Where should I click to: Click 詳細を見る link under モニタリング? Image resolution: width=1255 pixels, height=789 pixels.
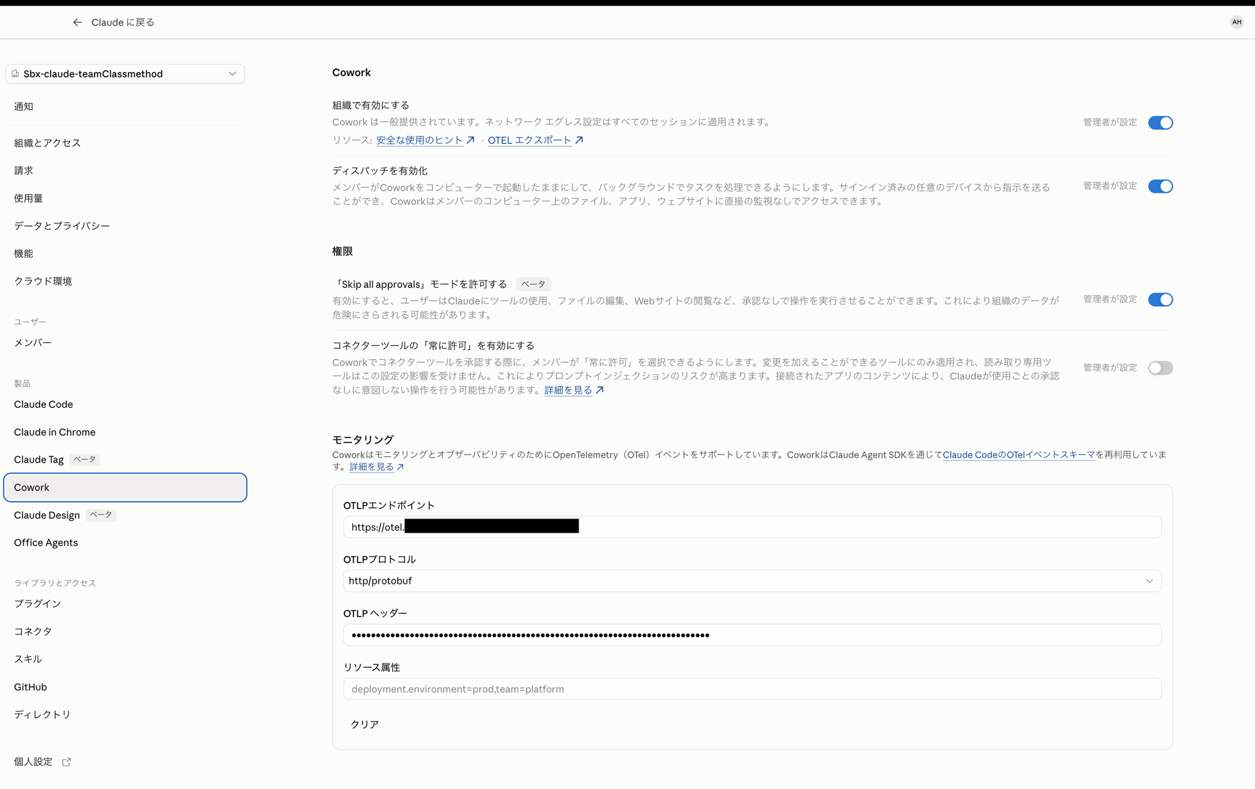click(371, 467)
